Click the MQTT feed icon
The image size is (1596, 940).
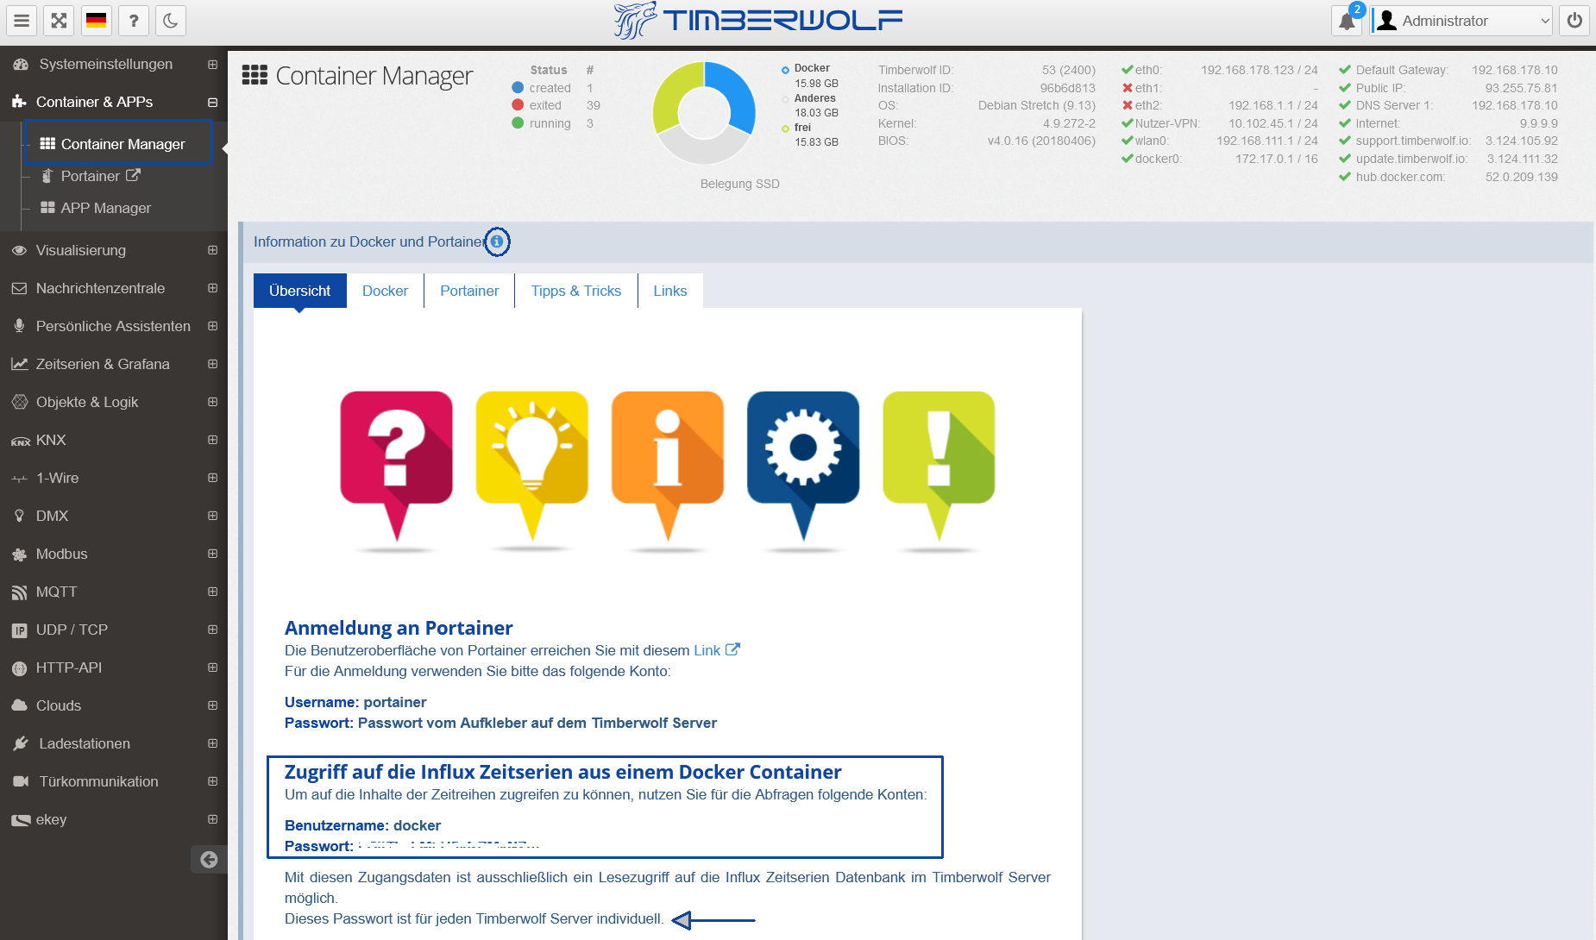click(20, 592)
